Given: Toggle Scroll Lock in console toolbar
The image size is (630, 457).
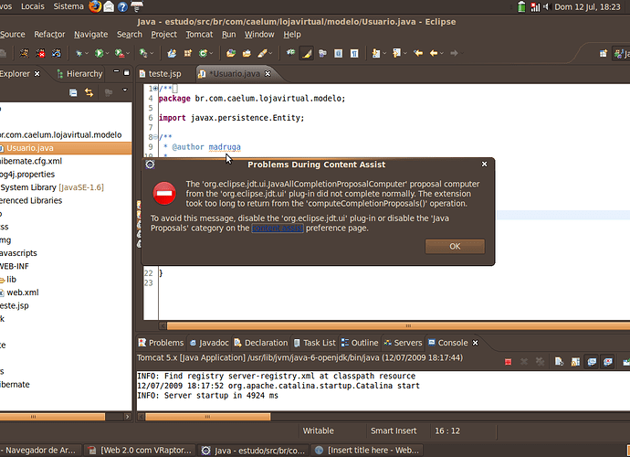Looking at the screenshot, I should (575, 362).
